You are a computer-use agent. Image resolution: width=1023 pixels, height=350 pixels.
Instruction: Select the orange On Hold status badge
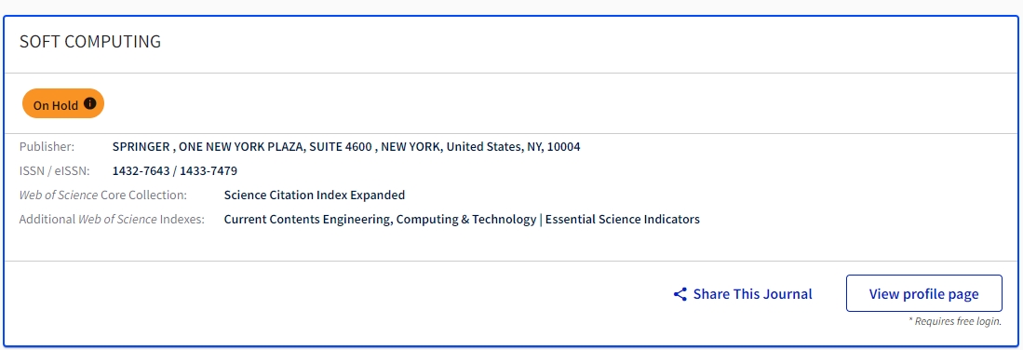63,104
